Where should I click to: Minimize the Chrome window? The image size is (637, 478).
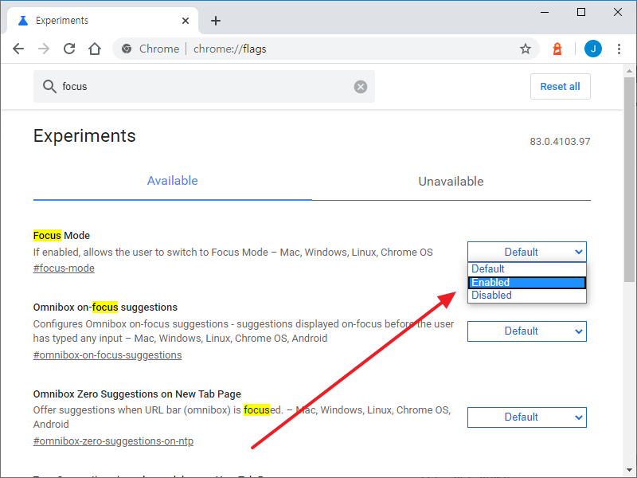(x=545, y=12)
